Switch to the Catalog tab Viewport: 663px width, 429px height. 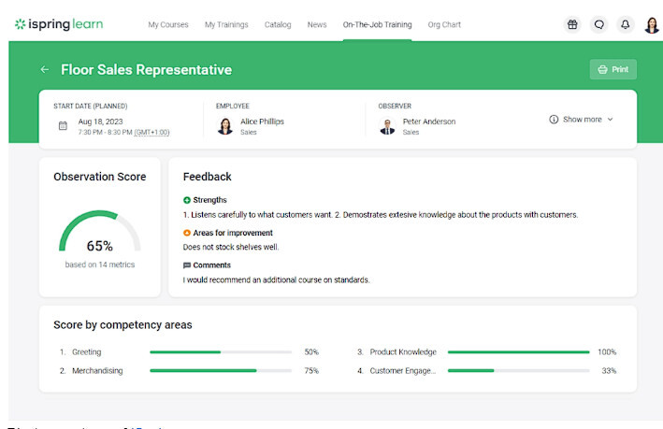tap(278, 24)
